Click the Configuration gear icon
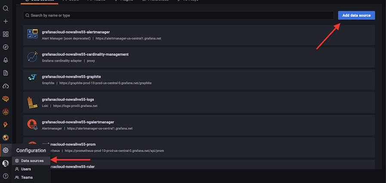 click(6, 150)
